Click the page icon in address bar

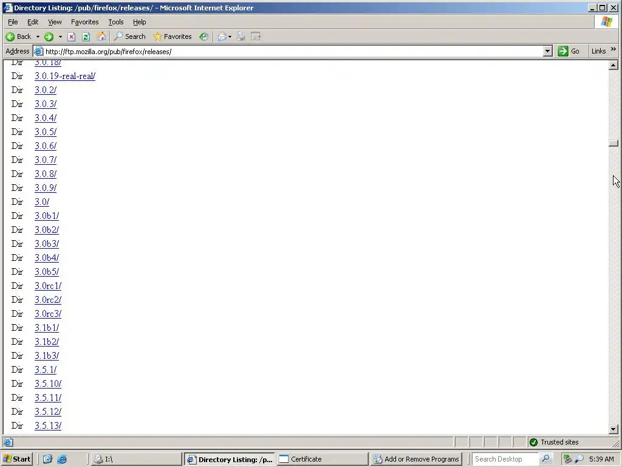38,51
